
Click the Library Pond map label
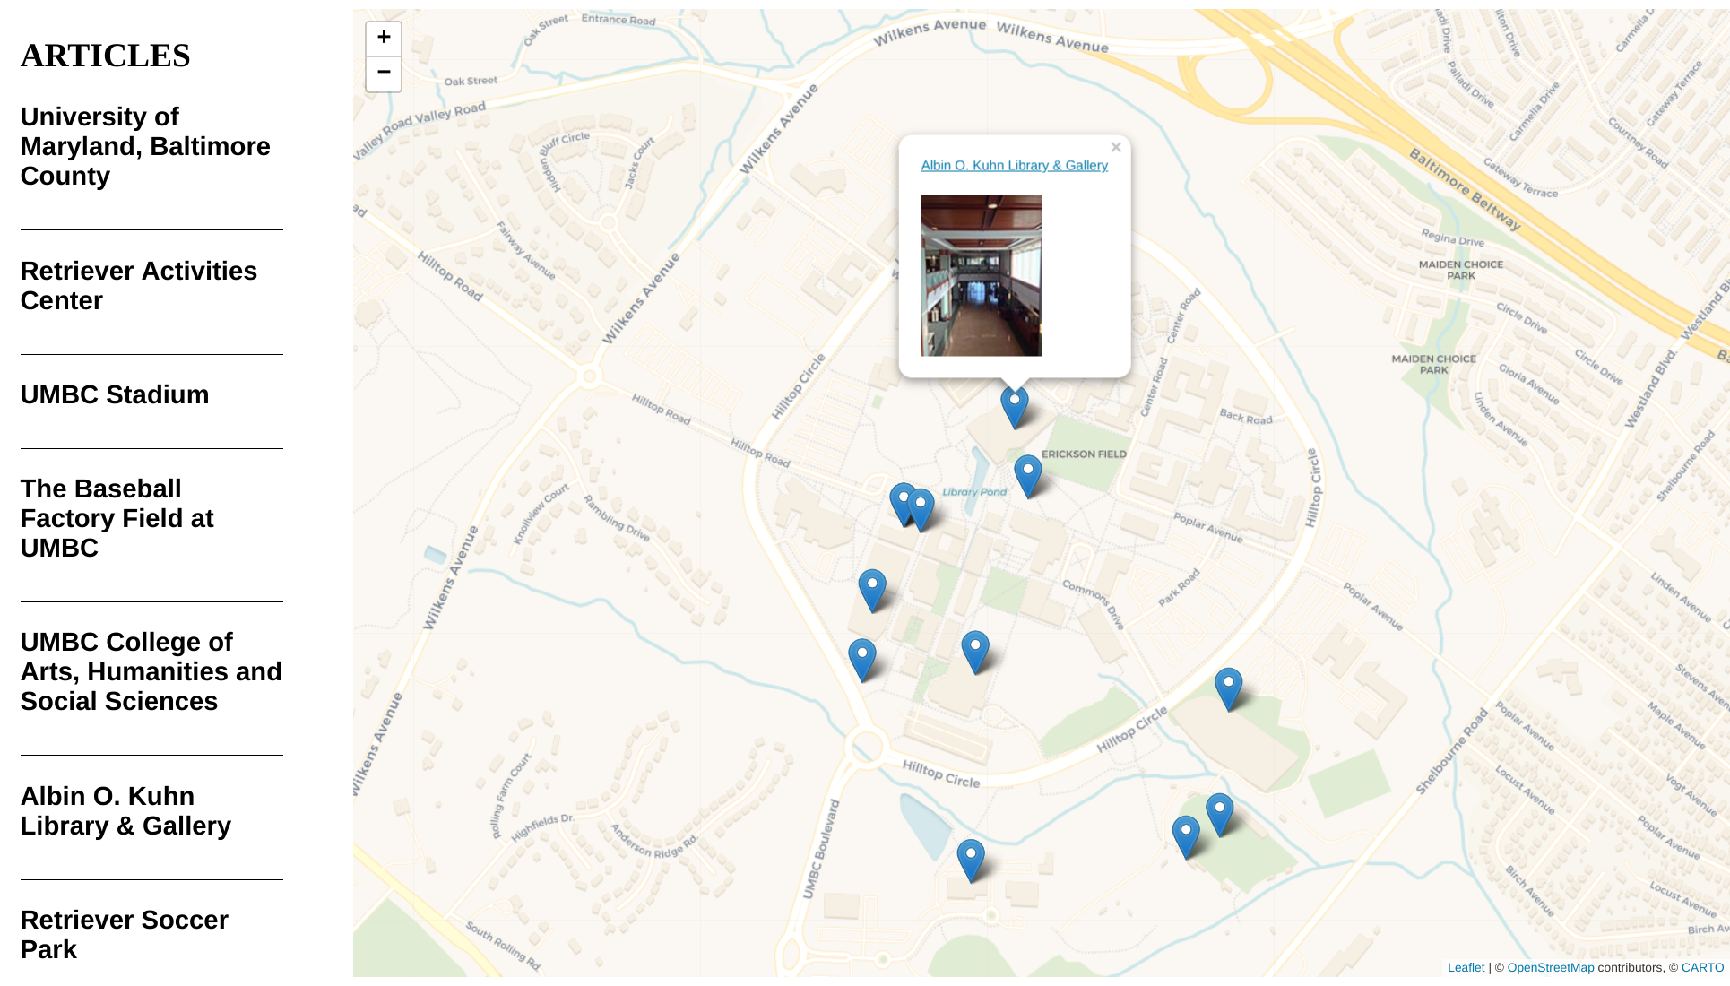(x=974, y=492)
